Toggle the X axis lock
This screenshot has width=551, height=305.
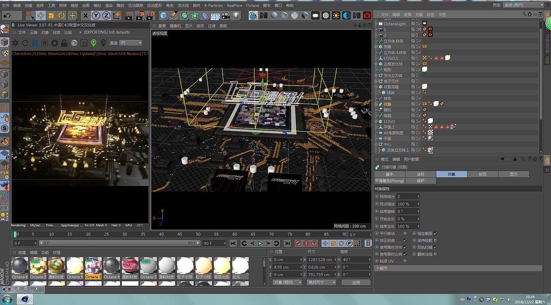(x=86, y=15)
